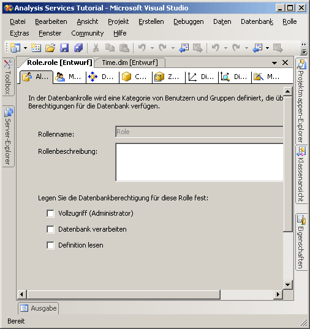Viewport: 310px width, 329px height.
Task: Open the active documents list dropdown arrow
Action: [274, 62]
